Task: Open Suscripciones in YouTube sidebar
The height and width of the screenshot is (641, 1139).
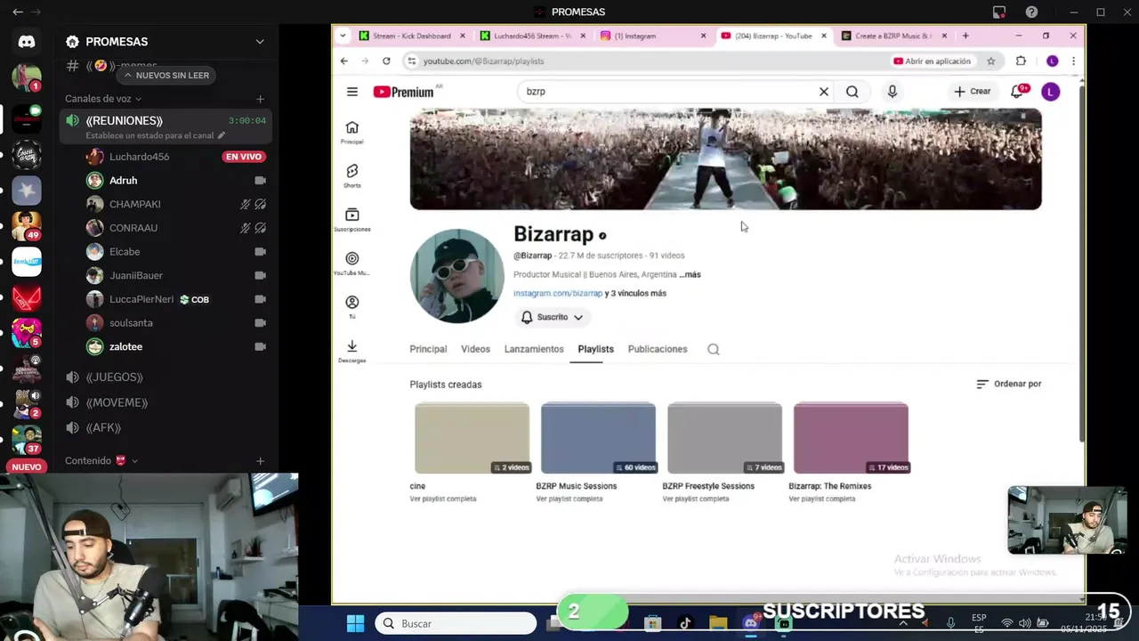Action: coord(352,219)
